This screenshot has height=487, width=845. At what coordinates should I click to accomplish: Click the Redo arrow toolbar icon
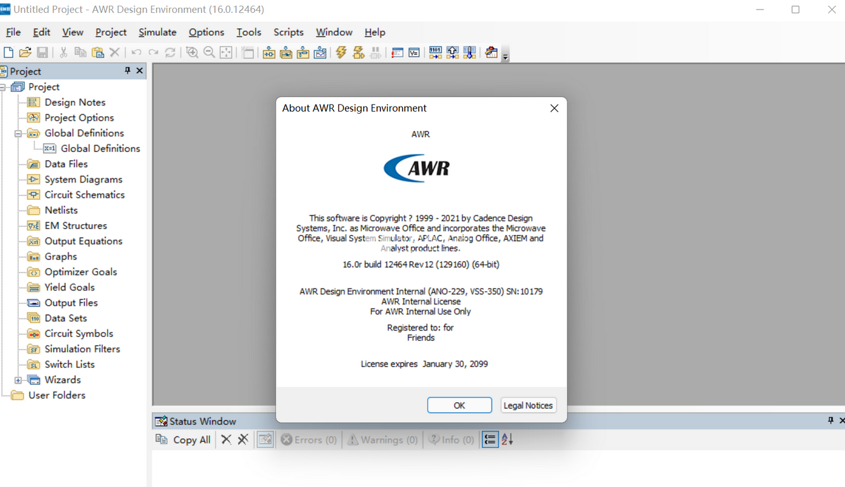coord(153,52)
